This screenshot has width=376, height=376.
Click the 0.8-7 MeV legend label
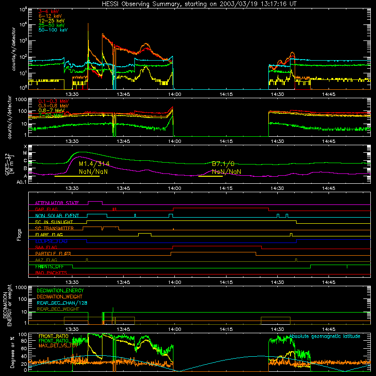click(x=51, y=110)
